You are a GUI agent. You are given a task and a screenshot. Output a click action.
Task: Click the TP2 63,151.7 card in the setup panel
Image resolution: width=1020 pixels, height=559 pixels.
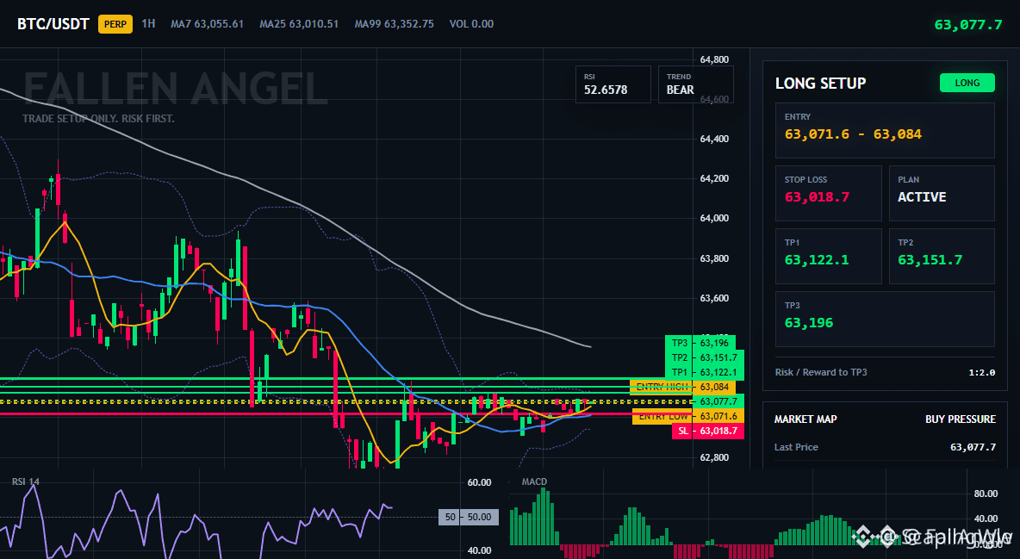tap(942, 256)
